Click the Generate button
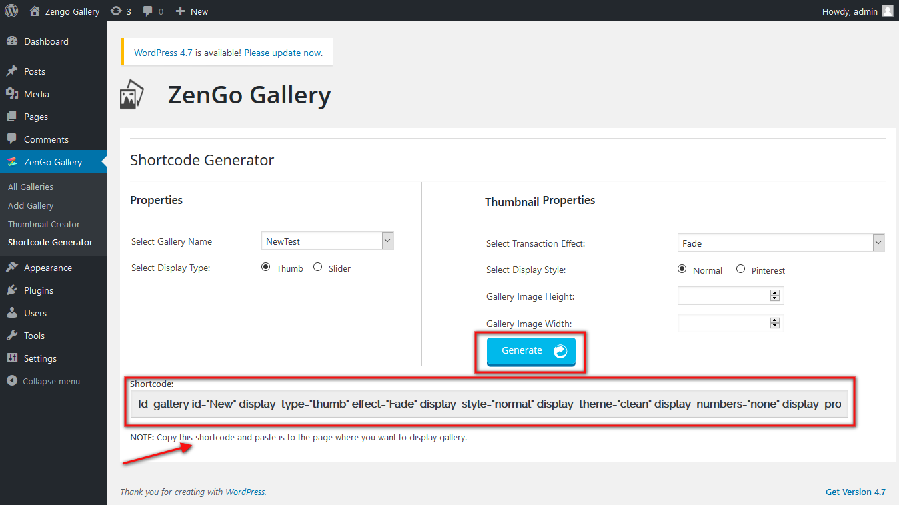The height and width of the screenshot is (505, 899). tap(531, 352)
